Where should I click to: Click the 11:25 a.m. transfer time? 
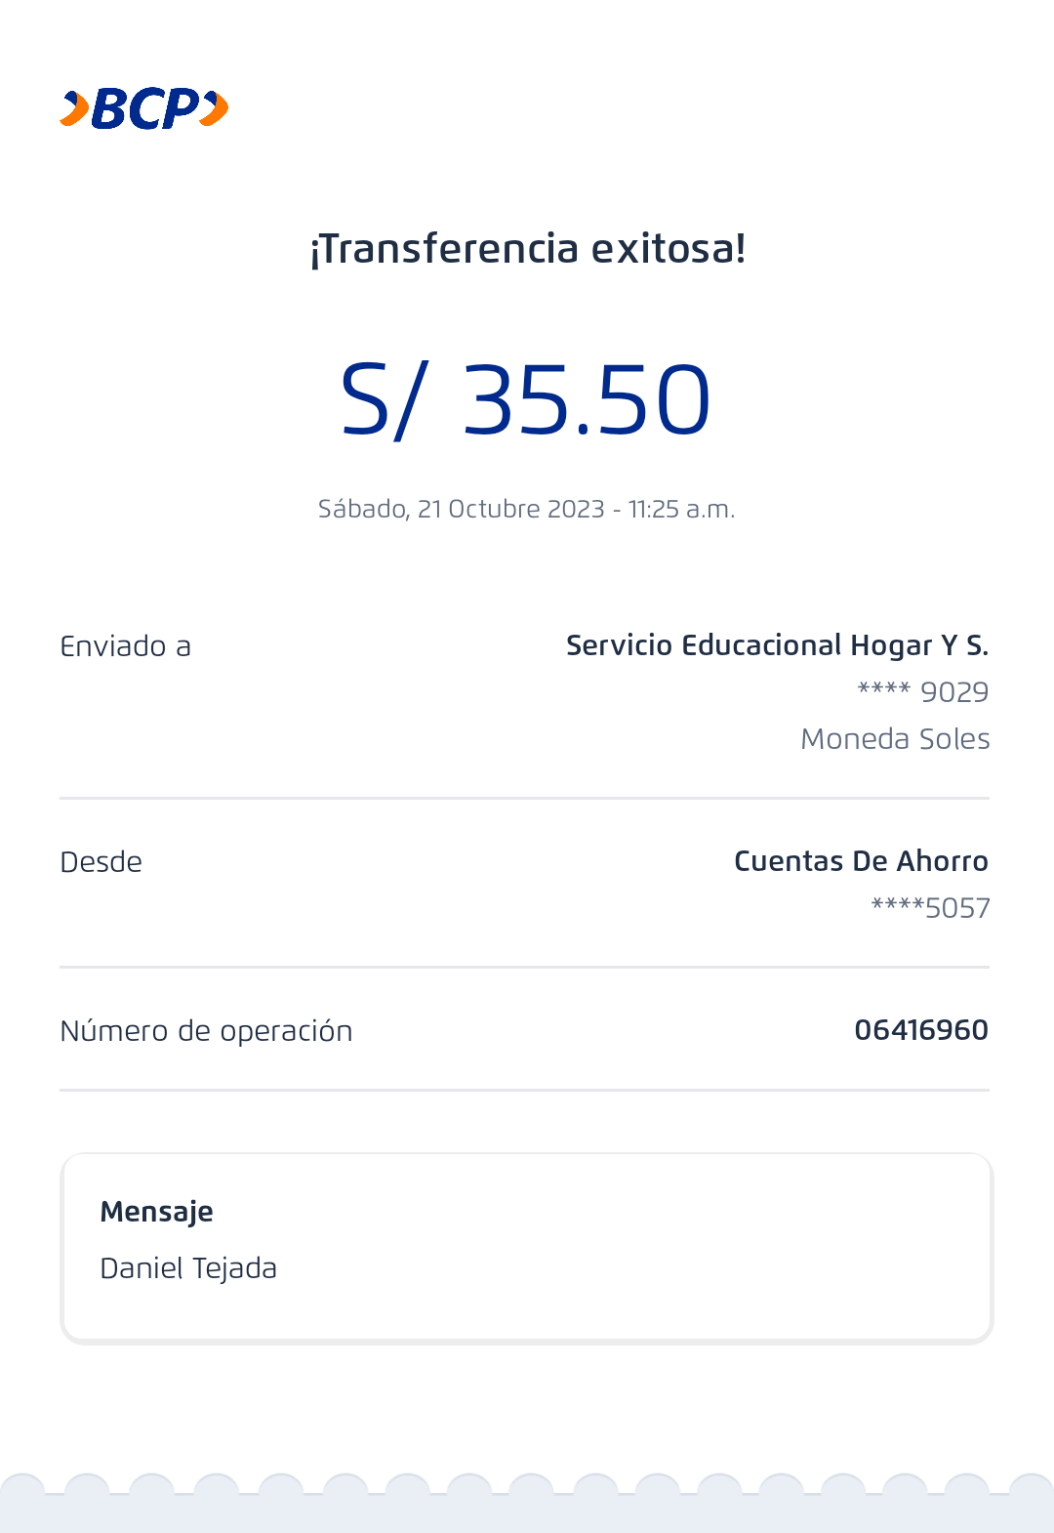pyautogui.click(x=681, y=510)
